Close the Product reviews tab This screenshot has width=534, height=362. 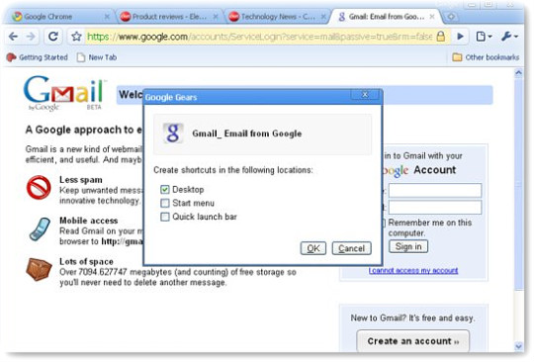point(216,17)
